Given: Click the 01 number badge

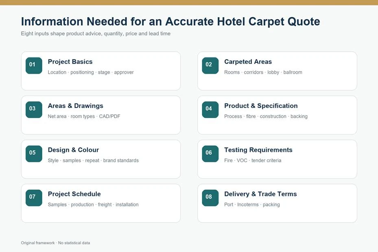Looking at the screenshot, I should (x=34, y=66).
